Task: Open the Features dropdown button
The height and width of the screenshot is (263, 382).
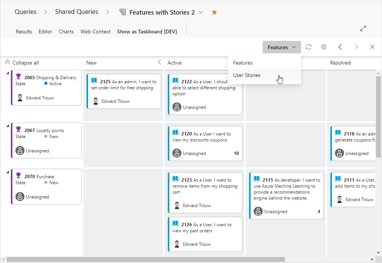Action: click(x=282, y=47)
